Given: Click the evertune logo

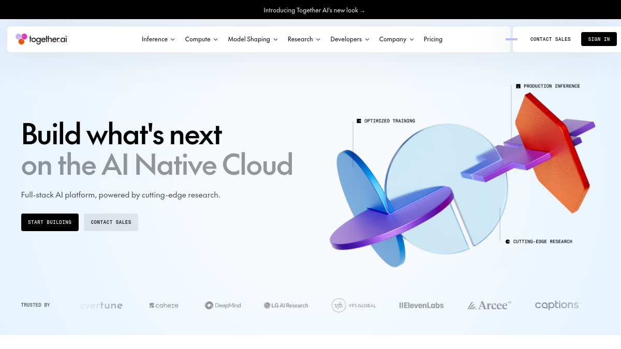Looking at the screenshot, I should click(101, 306).
